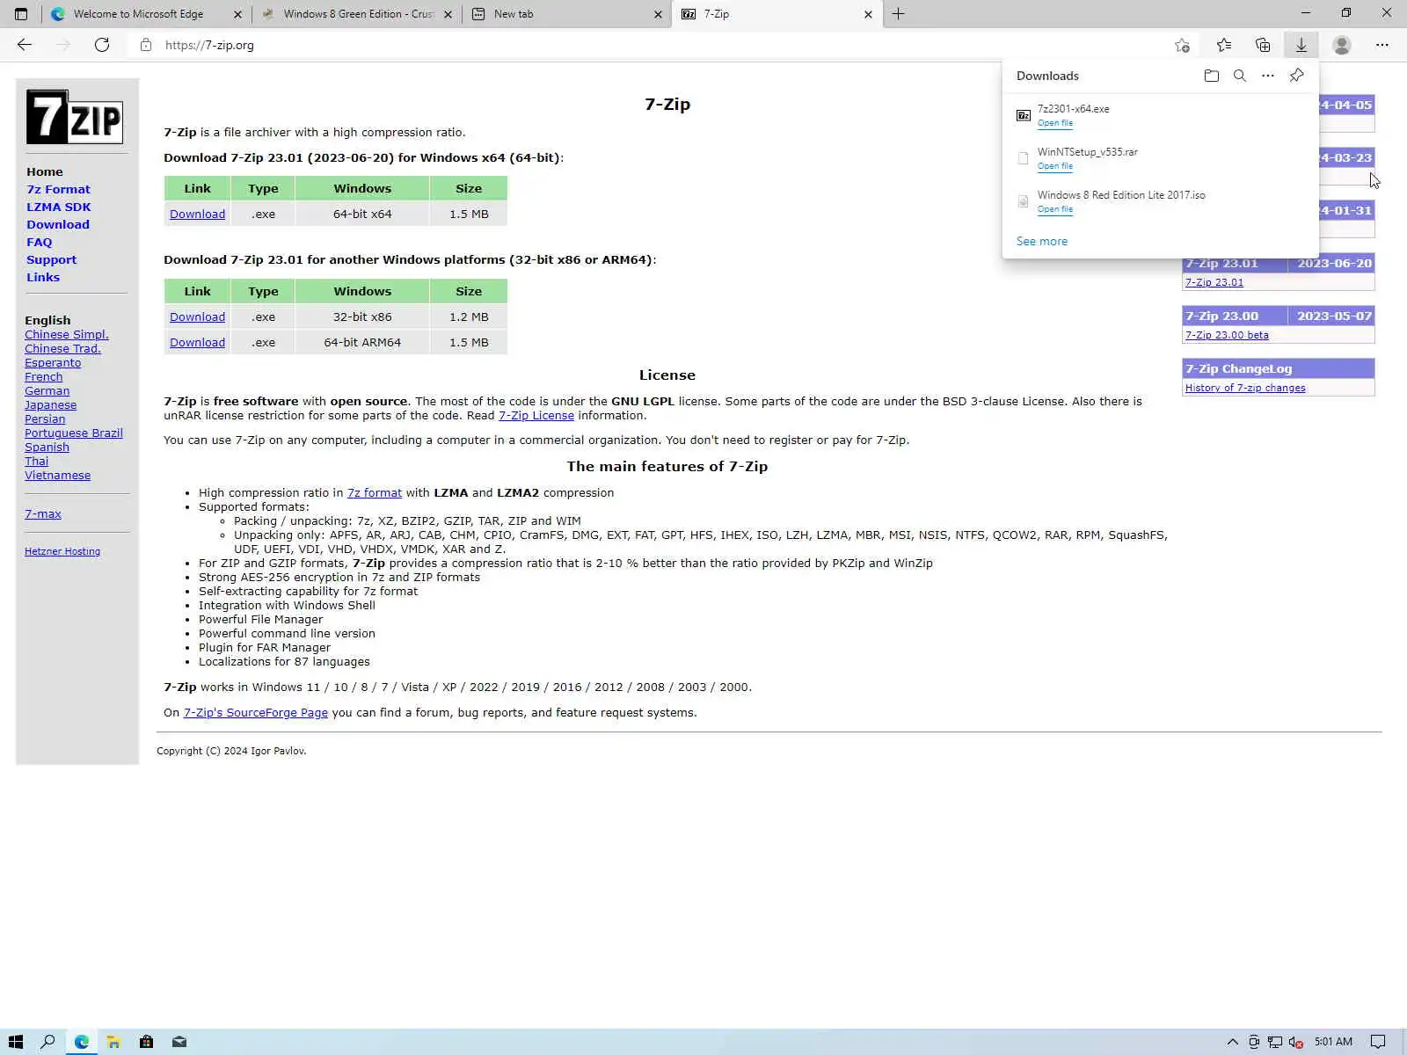Open file link for WinNTSetup_v535.rar
Image resolution: width=1407 pixels, height=1055 pixels.
(1054, 166)
